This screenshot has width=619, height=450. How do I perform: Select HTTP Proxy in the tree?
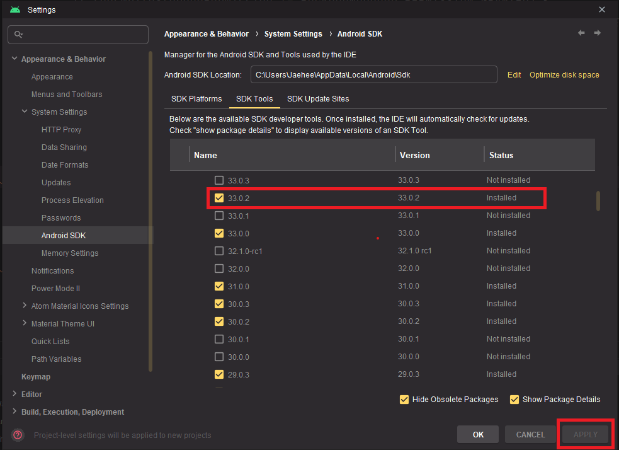[61, 130]
